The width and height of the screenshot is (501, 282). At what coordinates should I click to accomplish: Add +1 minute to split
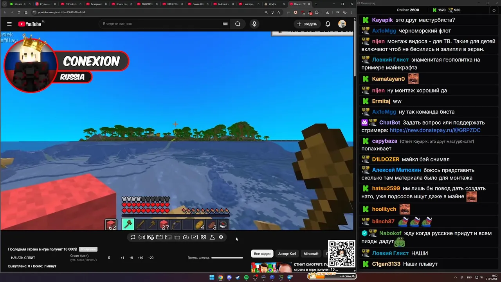pos(123,258)
